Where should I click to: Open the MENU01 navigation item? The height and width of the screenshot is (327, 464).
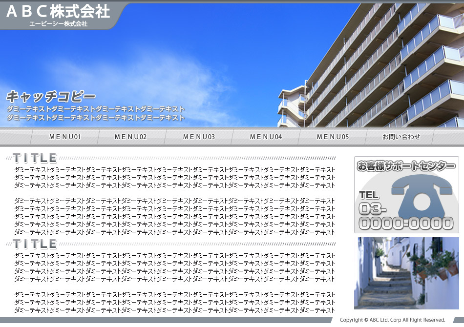(65, 137)
